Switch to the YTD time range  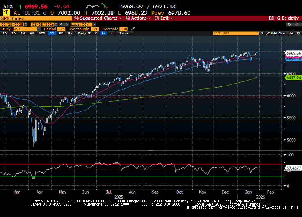[42, 34]
